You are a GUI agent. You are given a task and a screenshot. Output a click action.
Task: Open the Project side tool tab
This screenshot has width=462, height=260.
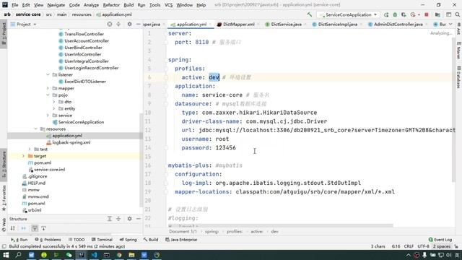pyautogui.click(x=4, y=34)
